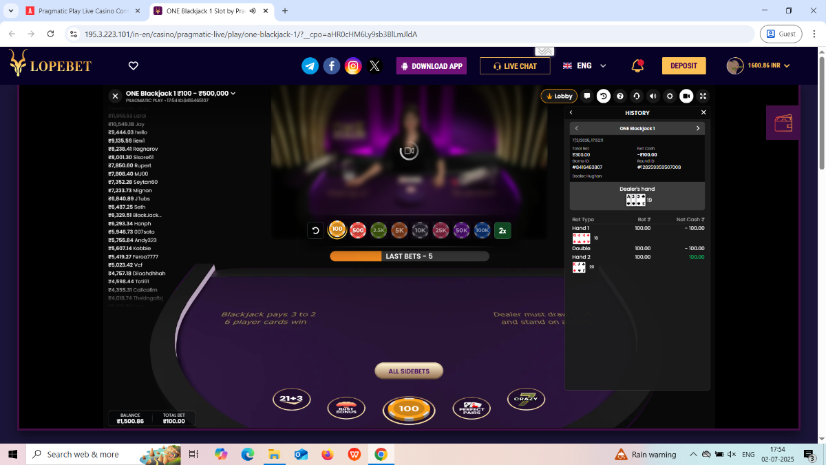Show the next ONE Blackjack 1 round
Screen dimensions: 826x465
pyautogui.click(x=698, y=128)
